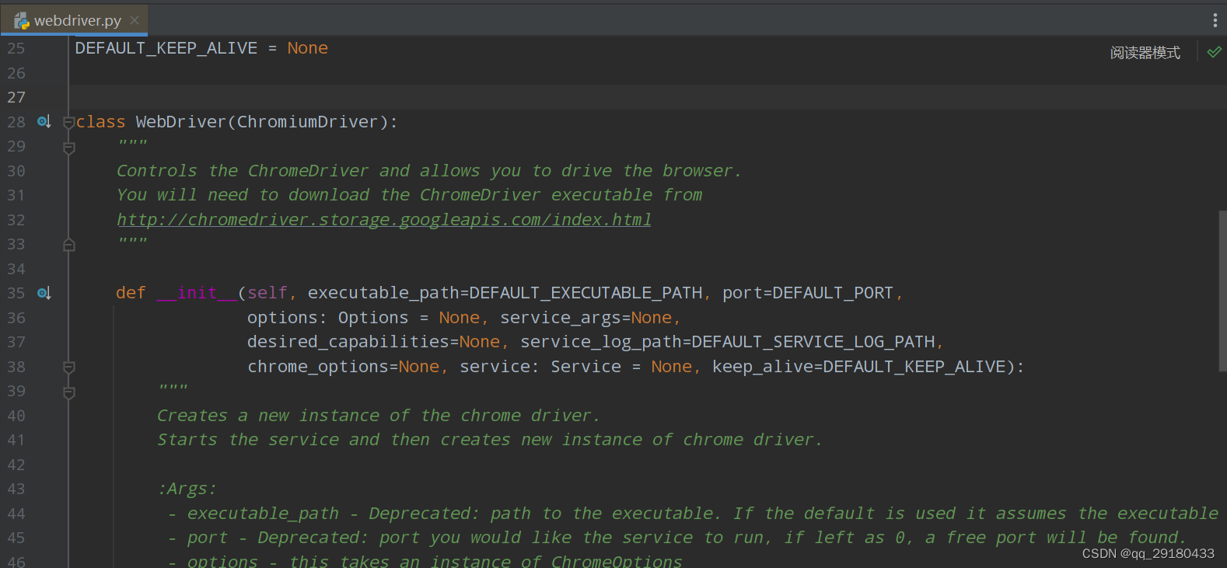Screen dimensions: 1227x568
Task: Click line number 25 in the gutter
Action: [x=16, y=48]
